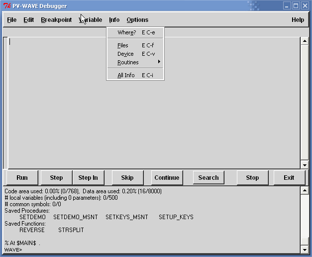This screenshot has width=312, height=257.
Task: Click the 'Code area used' status line
Action: [x=83, y=191]
